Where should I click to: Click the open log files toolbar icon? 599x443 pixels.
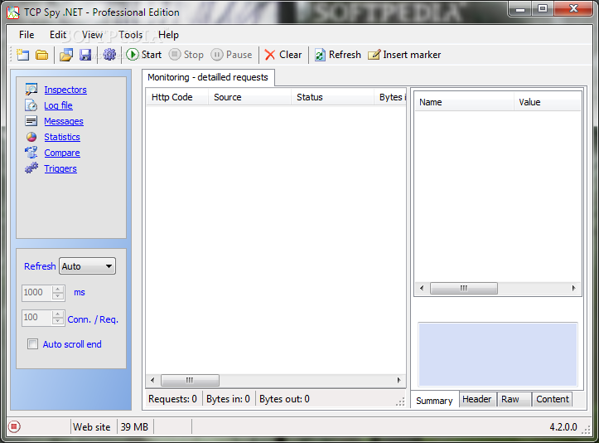pos(66,55)
